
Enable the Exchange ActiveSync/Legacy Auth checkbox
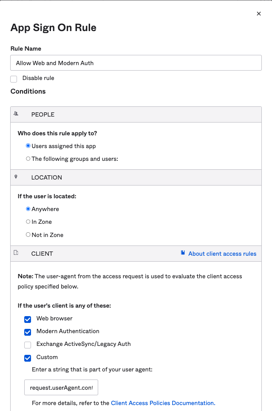(28, 345)
